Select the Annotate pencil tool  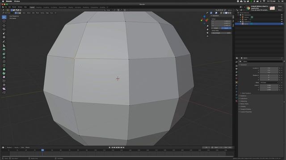[4, 41]
